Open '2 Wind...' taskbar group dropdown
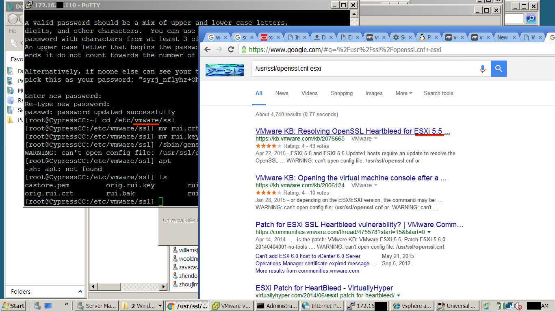The height and width of the screenshot is (312, 555). pyautogui.click(x=160, y=306)
